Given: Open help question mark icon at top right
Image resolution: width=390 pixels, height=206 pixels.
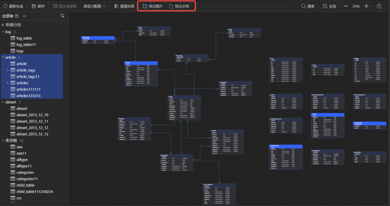Looking at the screenshot, I should pos(379,6).
